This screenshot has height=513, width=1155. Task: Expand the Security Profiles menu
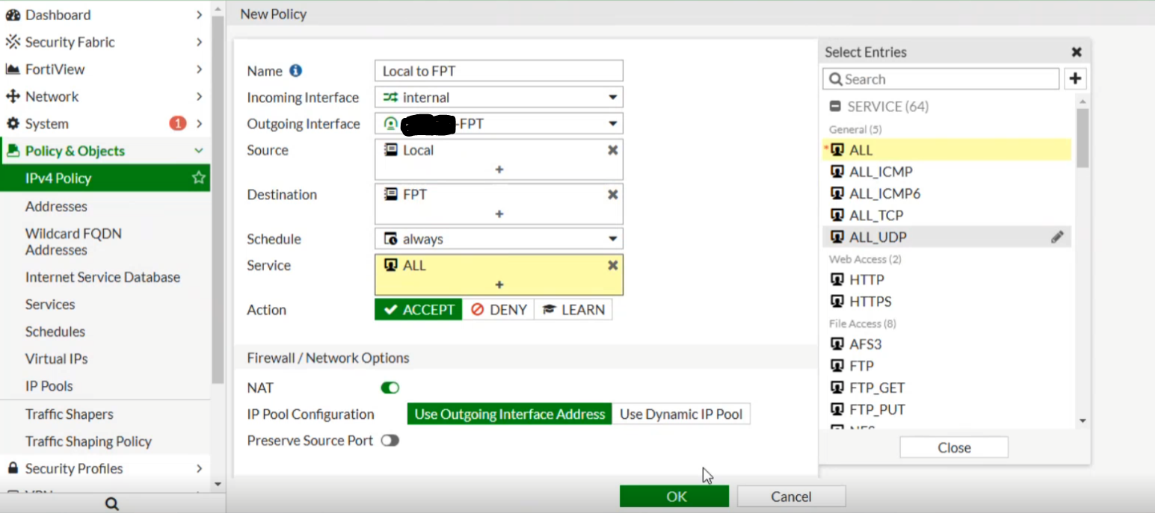[105, 468]
